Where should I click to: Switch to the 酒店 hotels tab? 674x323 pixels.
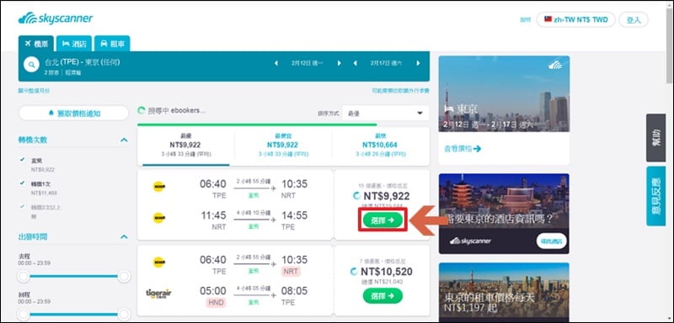tap(74, 44)
